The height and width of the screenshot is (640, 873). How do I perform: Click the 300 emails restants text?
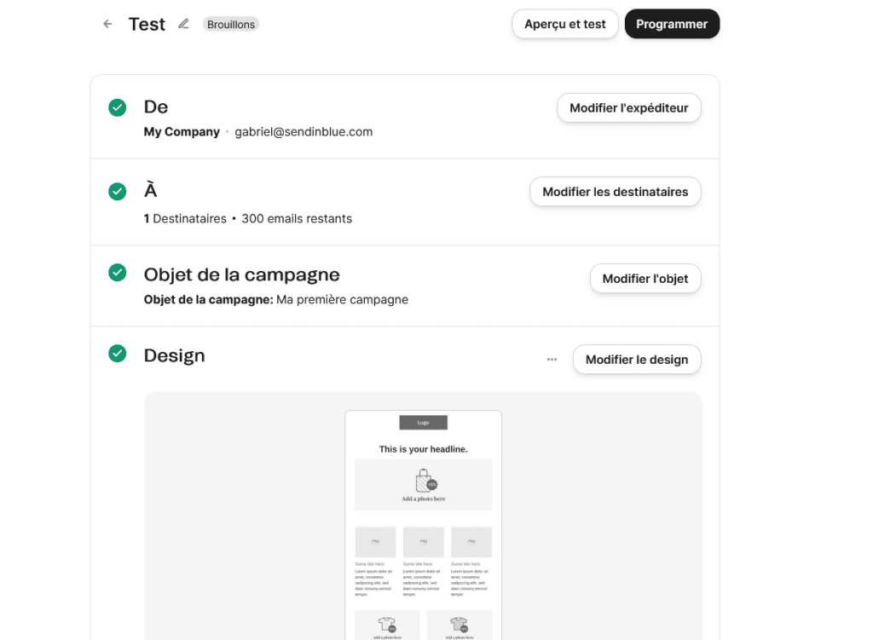(x=297, y=219)
